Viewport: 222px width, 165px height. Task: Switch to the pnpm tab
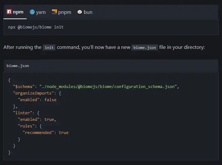tap(61, 12)
